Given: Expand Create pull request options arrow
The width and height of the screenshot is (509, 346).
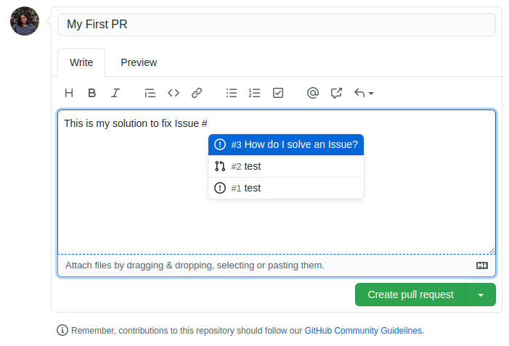Looking at the screenshot, I should (x=481, y=294).
